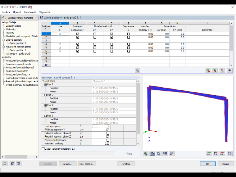Click the Nár. příloha... button
236x177 pixels.
(x=87, y=164)
